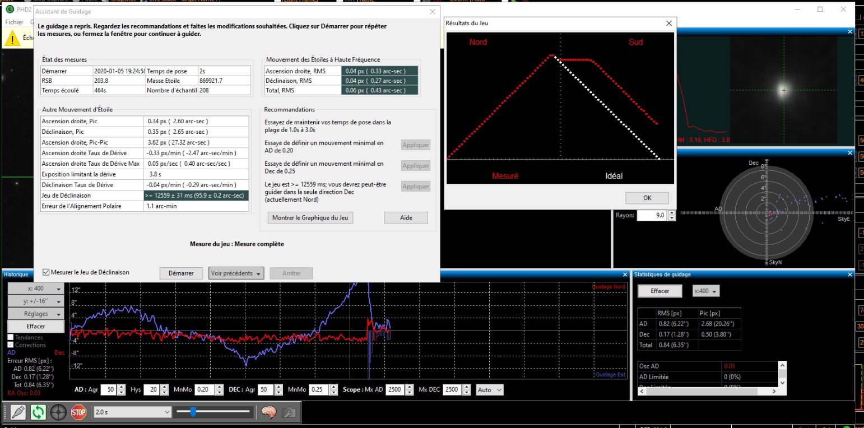Screen dimensions: 864x428
Task: Click the green loop exposures icon
Action: 38,412
